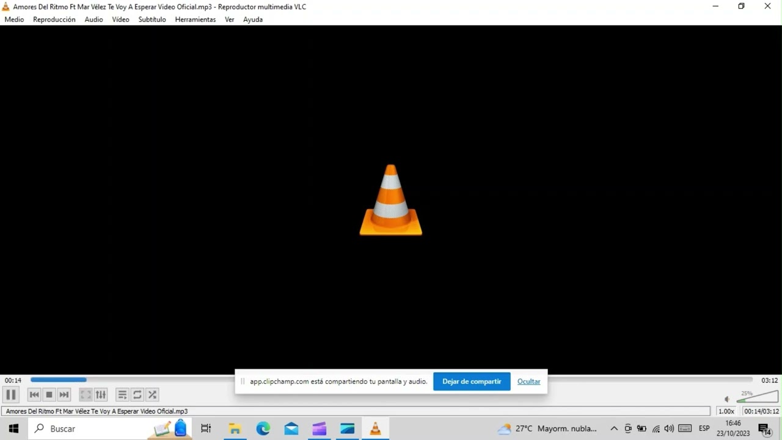Open the Subtítulo menu
The width and height of the screenshot is (782, 440).
click(x=152, y=20)
